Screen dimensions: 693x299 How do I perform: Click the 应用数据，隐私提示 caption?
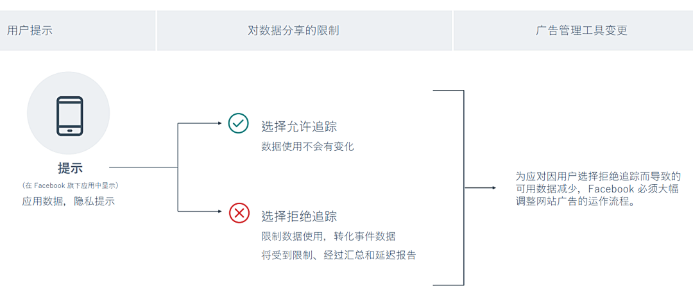click(69, 201)
